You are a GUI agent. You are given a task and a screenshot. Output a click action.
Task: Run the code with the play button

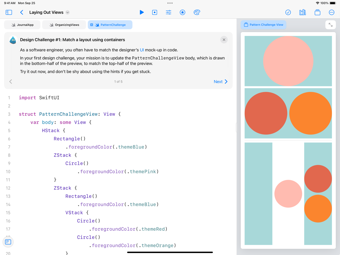pyautogui.click(x=141, y=12)
